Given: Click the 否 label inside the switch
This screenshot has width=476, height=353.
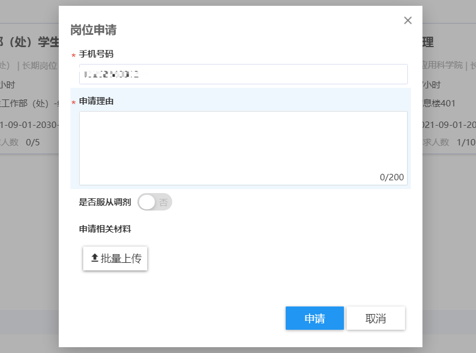Looking at the screenshot, I should [x=164, y=202].
